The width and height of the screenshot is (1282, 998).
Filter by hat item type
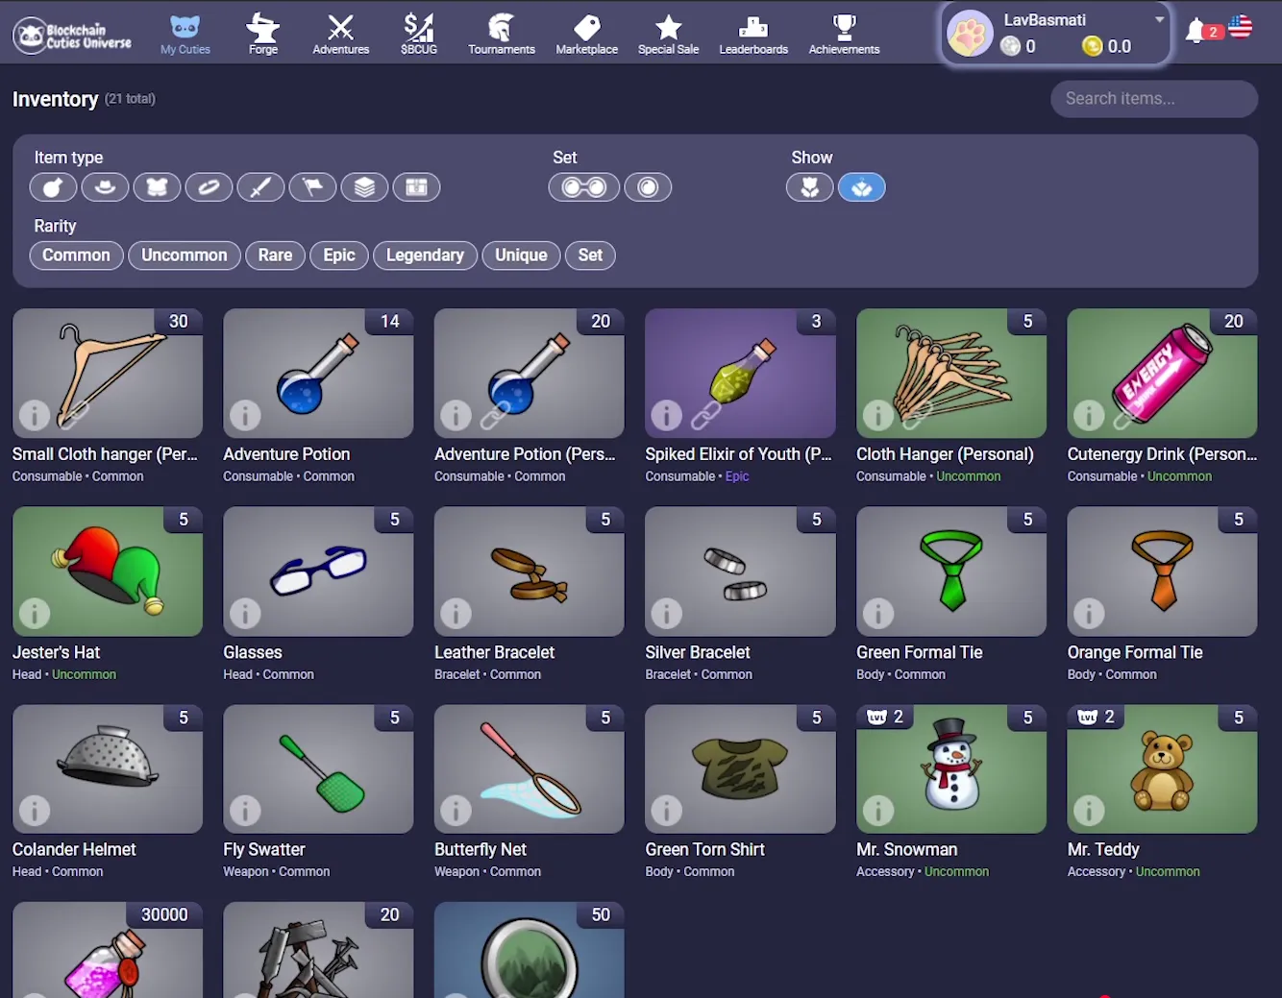(106, 187)
